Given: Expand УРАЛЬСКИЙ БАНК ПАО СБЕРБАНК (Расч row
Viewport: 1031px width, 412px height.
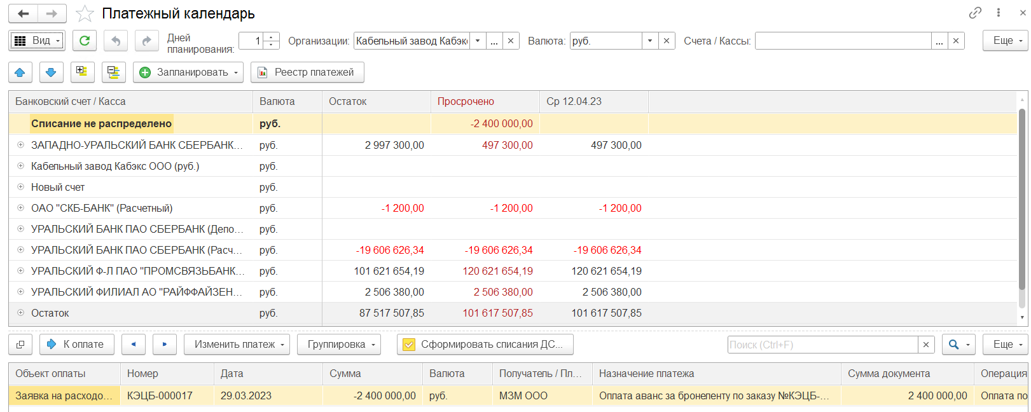Looking at the screenshot, I should [x=20, y=250].
